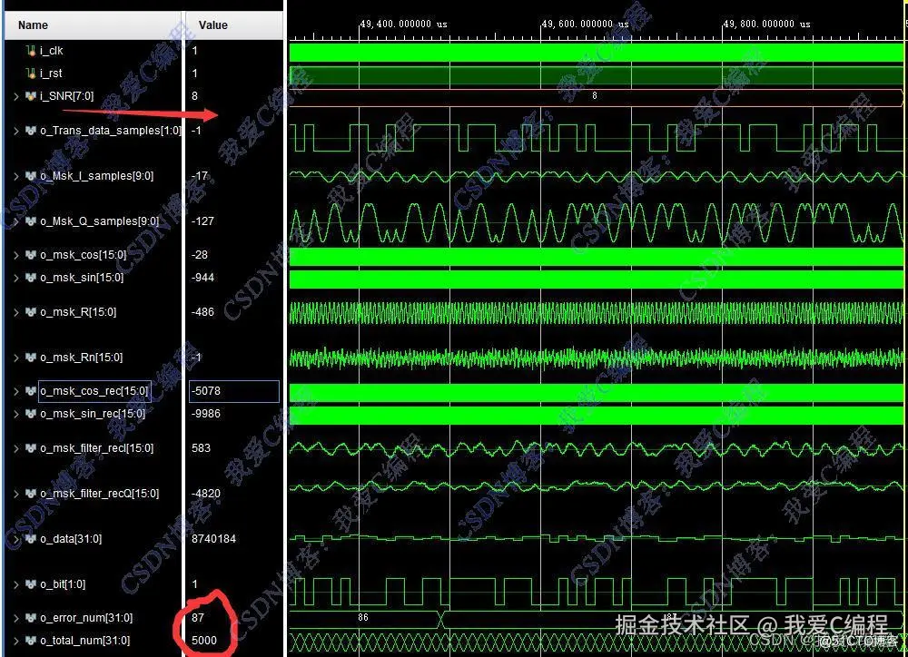This screenshot has width=908, height=657.
Task: Expand the o_Trans_data_samples[1:0] bus
Action: point(16,132)
